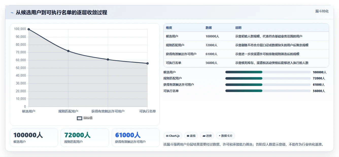Click the 可执行名单 progress bar

point(268,91)
